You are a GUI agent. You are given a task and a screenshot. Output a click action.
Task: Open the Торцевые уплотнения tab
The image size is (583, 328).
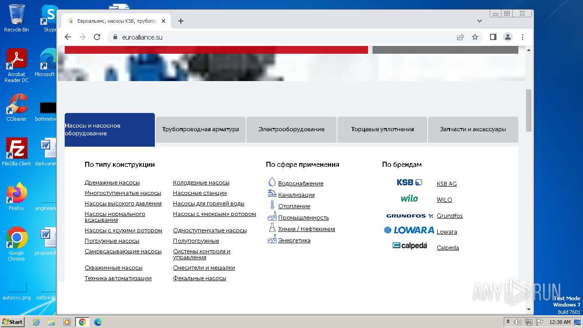pos(382,129)
